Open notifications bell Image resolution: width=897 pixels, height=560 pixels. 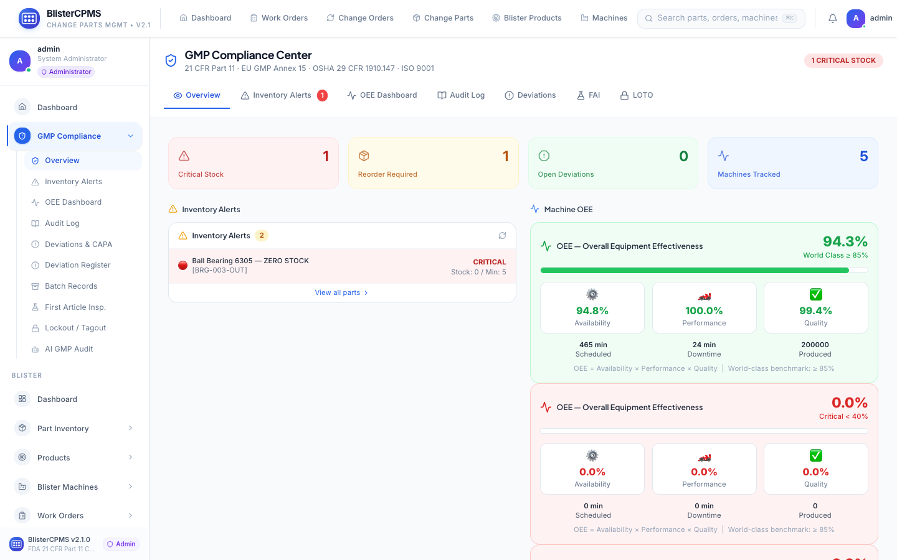[x=833, y=19]
